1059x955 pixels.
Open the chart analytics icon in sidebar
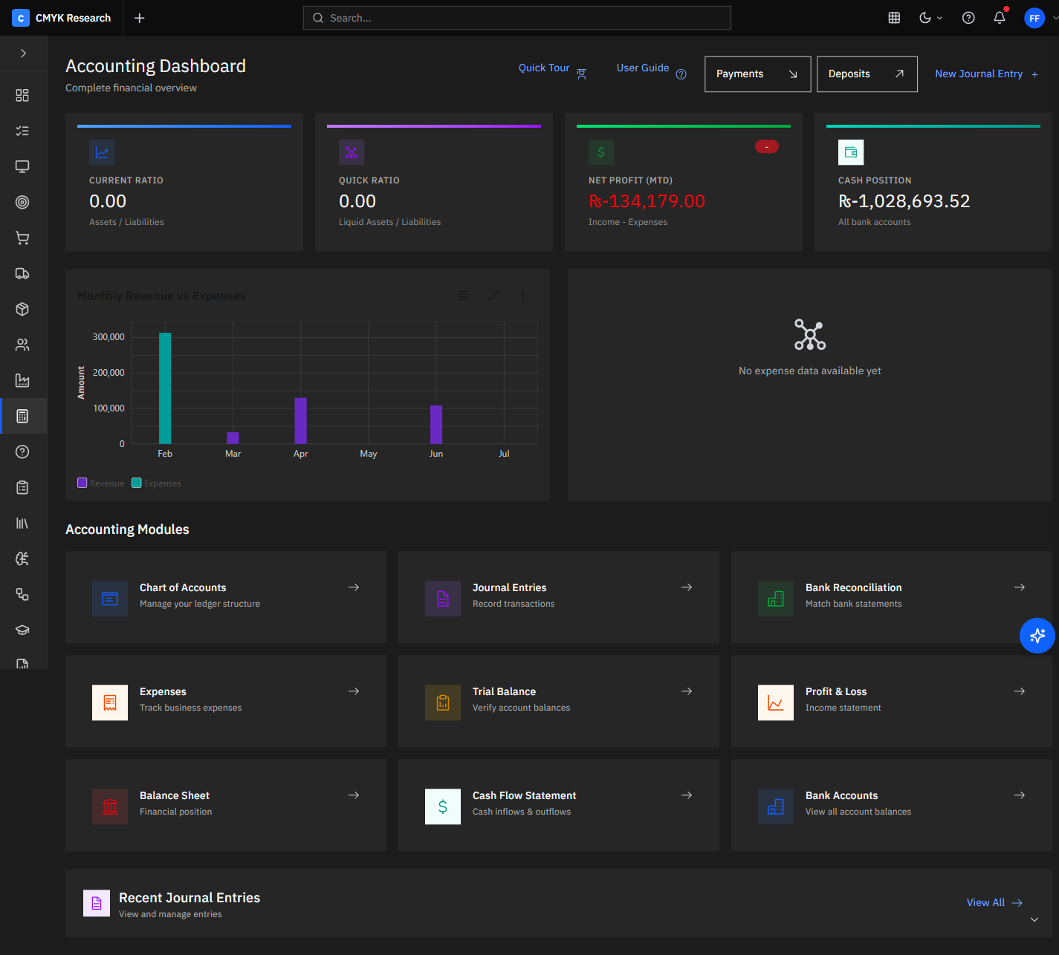pyautogui.click(x=22, y=380)
